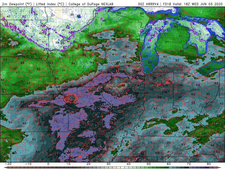This screenshot has height=169, width=225.
Task: Click the "35" dewpoint value near top
Action: point(72,15)
